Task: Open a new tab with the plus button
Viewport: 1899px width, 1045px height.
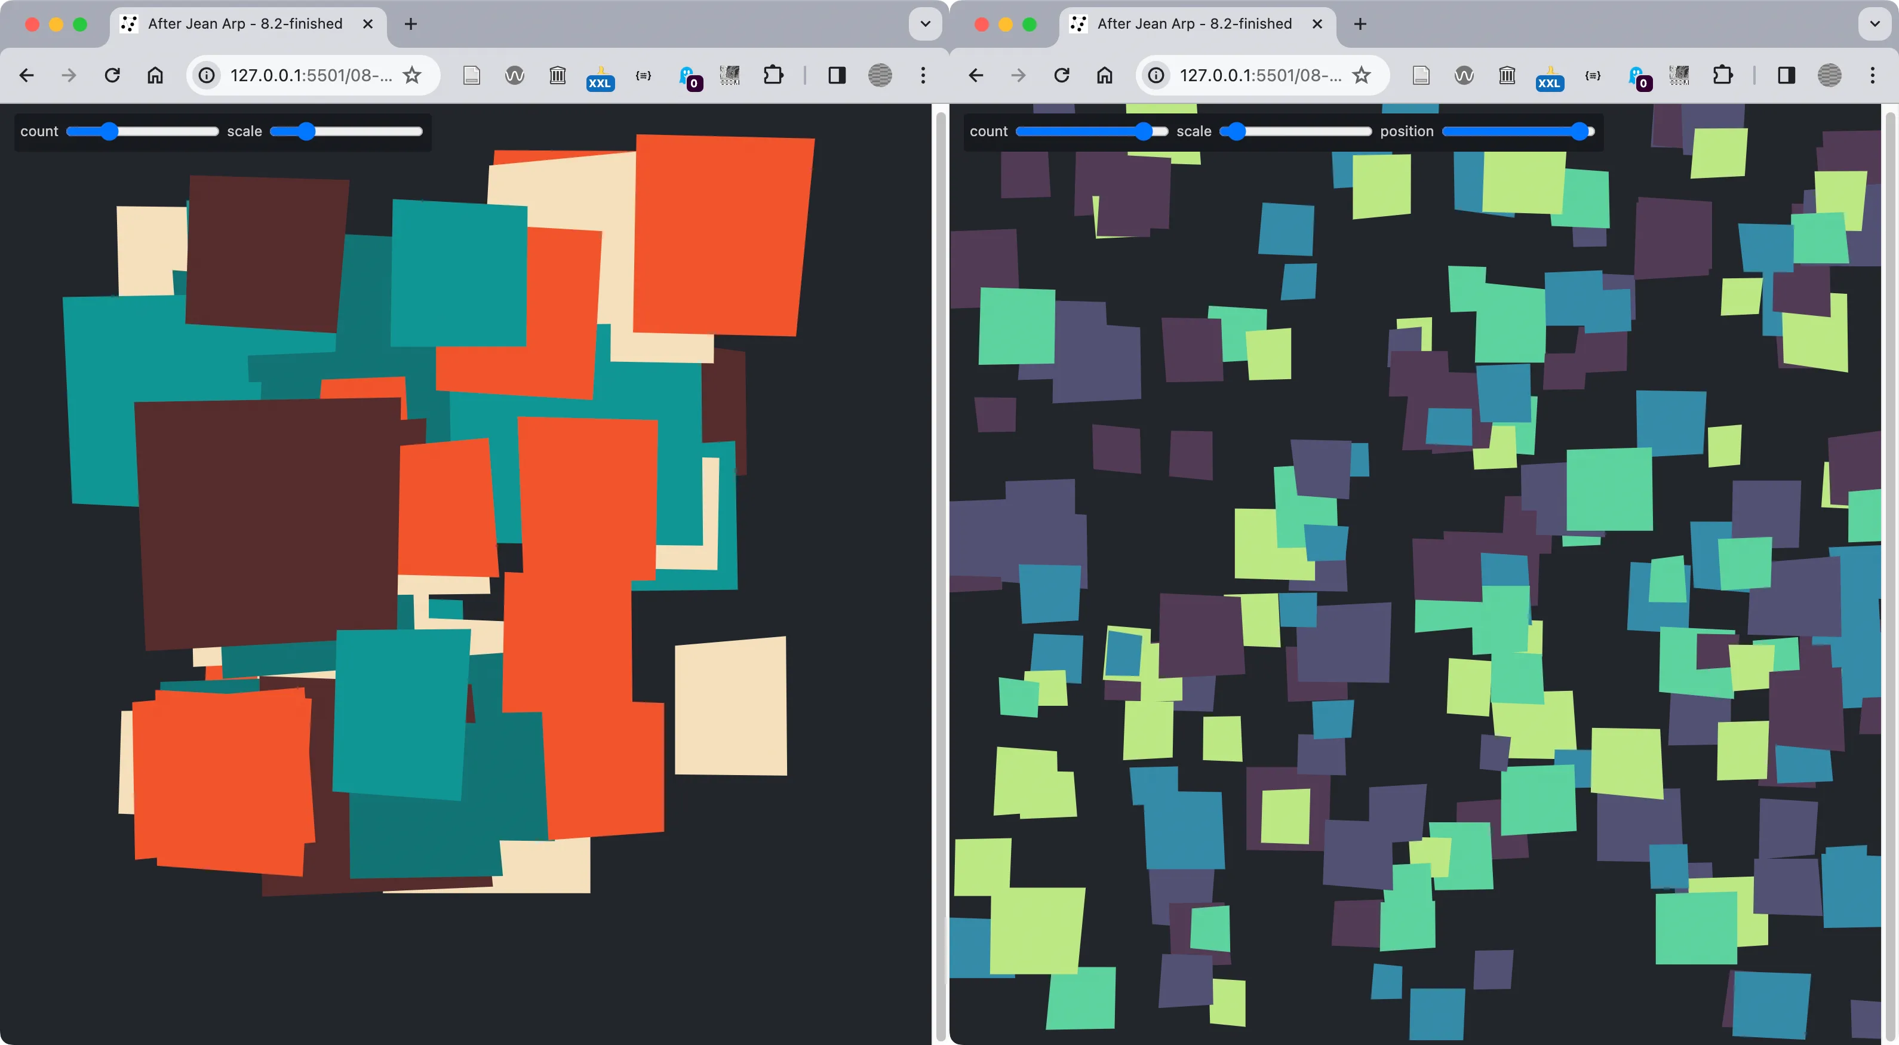Action: tap(410, 23)
